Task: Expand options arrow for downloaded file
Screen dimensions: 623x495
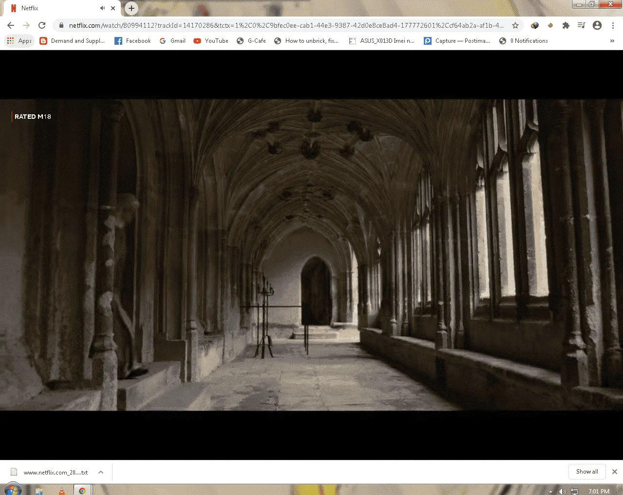Action: tap(101, 472)
